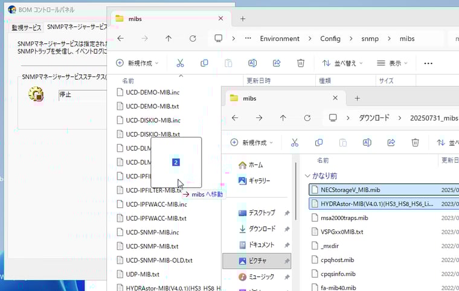Go up one folder in back mibs window
Viewport: 459px width, 291px height.
pyautogui.click(x=169, y=39)
